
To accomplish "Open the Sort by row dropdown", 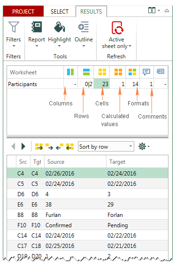I will [106, 146].
